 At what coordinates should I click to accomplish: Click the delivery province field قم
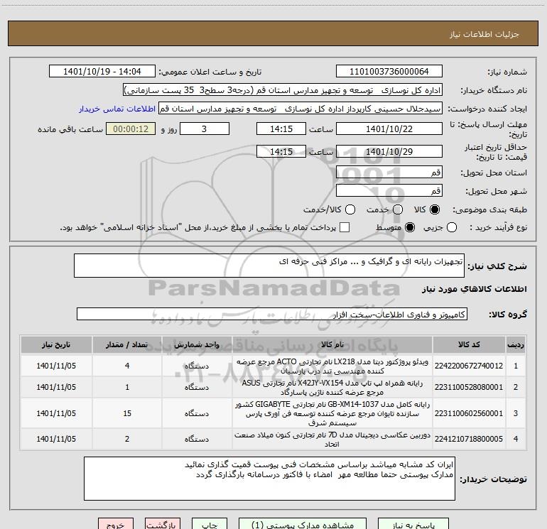(389, 172)
